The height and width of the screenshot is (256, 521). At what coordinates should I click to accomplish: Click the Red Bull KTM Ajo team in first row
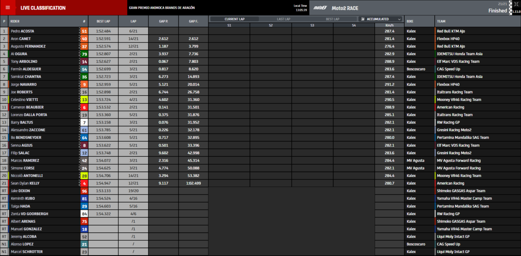pyautogui.click(x=451, y=31)
